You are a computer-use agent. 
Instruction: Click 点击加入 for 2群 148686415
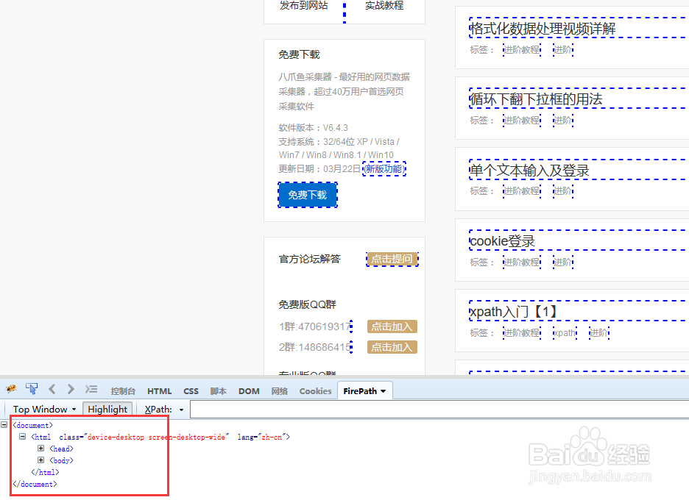[392, 347]
